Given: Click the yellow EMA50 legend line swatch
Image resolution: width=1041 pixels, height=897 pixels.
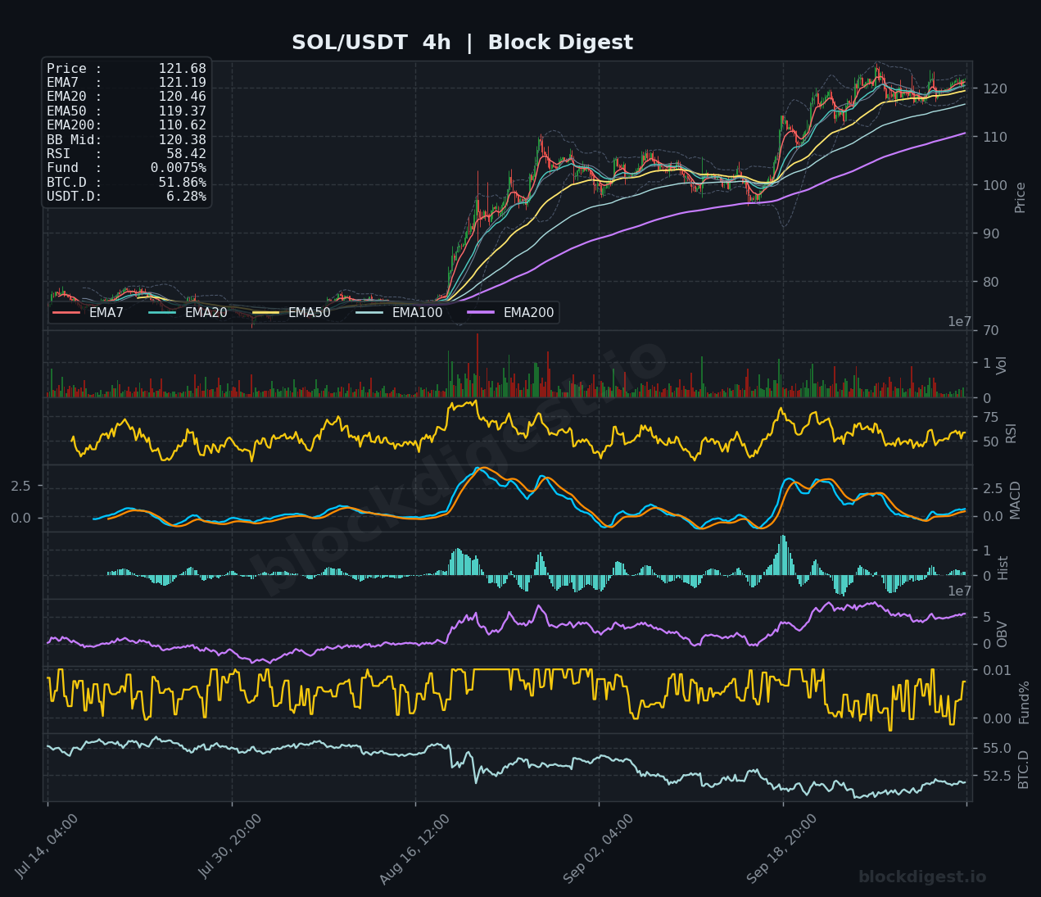Looking at the screenshot, I should (265, 312).
